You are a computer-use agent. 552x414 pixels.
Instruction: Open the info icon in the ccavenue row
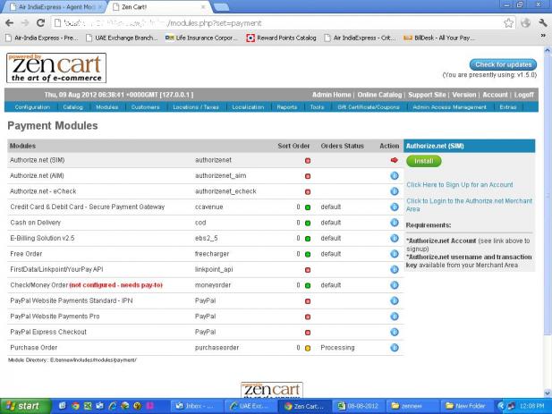395,207
